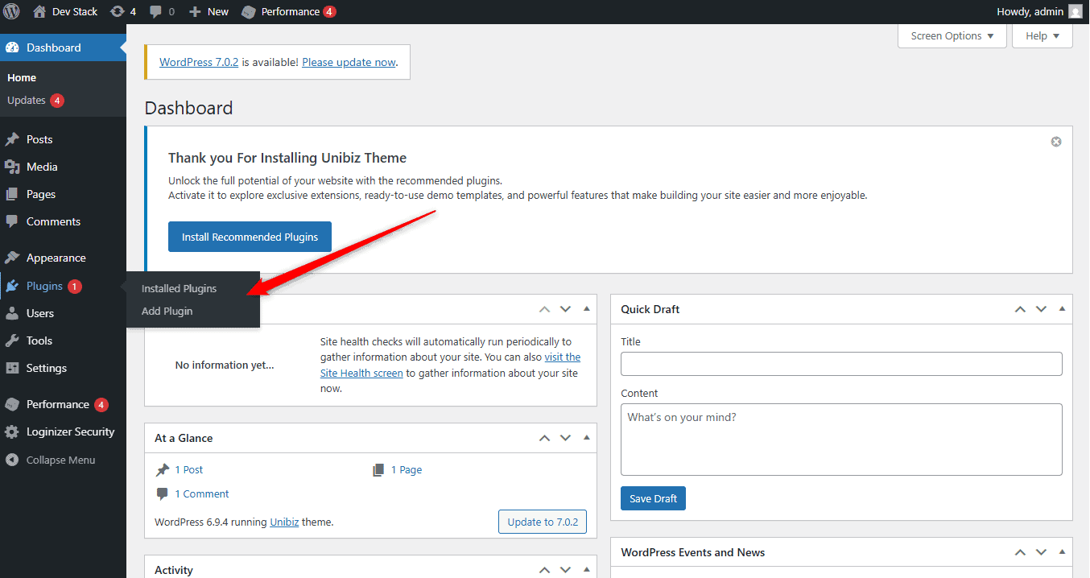Click Update to 7.0.2 button
1090x578 pixels.
click(543, 522)
